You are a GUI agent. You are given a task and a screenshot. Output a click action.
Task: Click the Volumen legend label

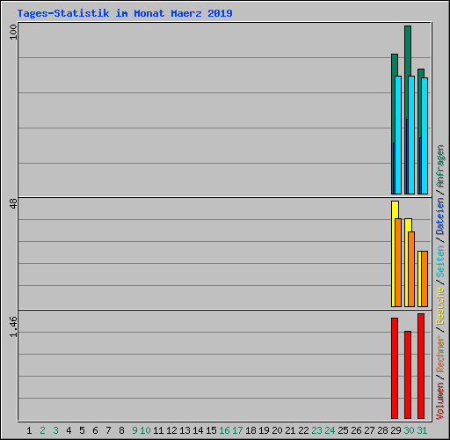[x=440, y=400]
